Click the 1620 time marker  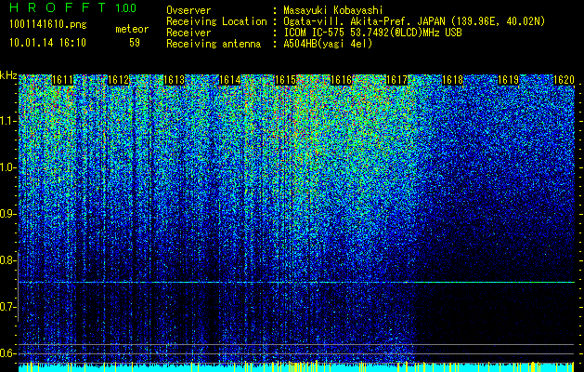tap(564, 80)
